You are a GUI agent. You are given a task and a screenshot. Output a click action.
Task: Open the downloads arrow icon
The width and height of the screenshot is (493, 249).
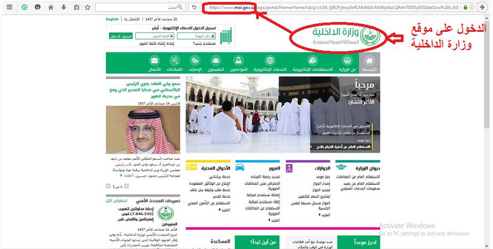(x=64, y=7)
